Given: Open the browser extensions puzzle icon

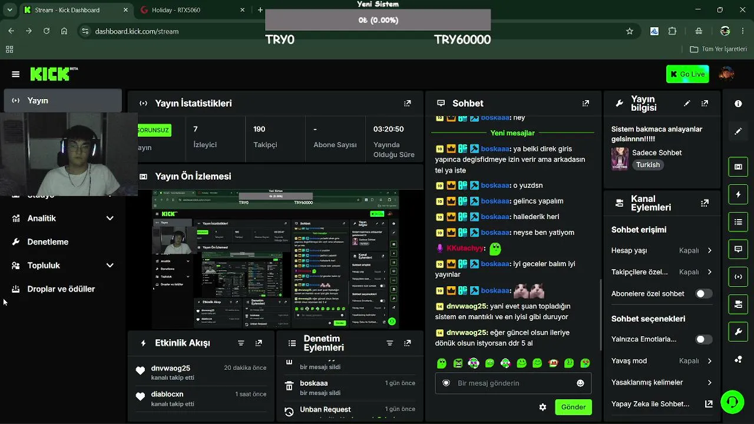Looking at the screenshot, I should [672, 31].
